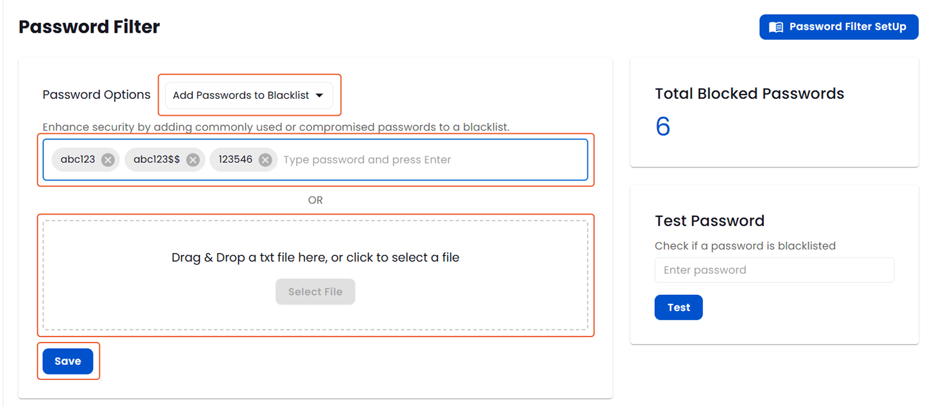Click the X on the abc123 chip
The width and height of the screenshot is (934, 407).
(107, 159)
